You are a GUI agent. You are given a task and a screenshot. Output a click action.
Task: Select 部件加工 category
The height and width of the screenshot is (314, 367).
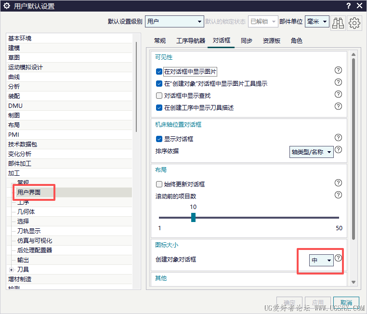click(69, 164)
